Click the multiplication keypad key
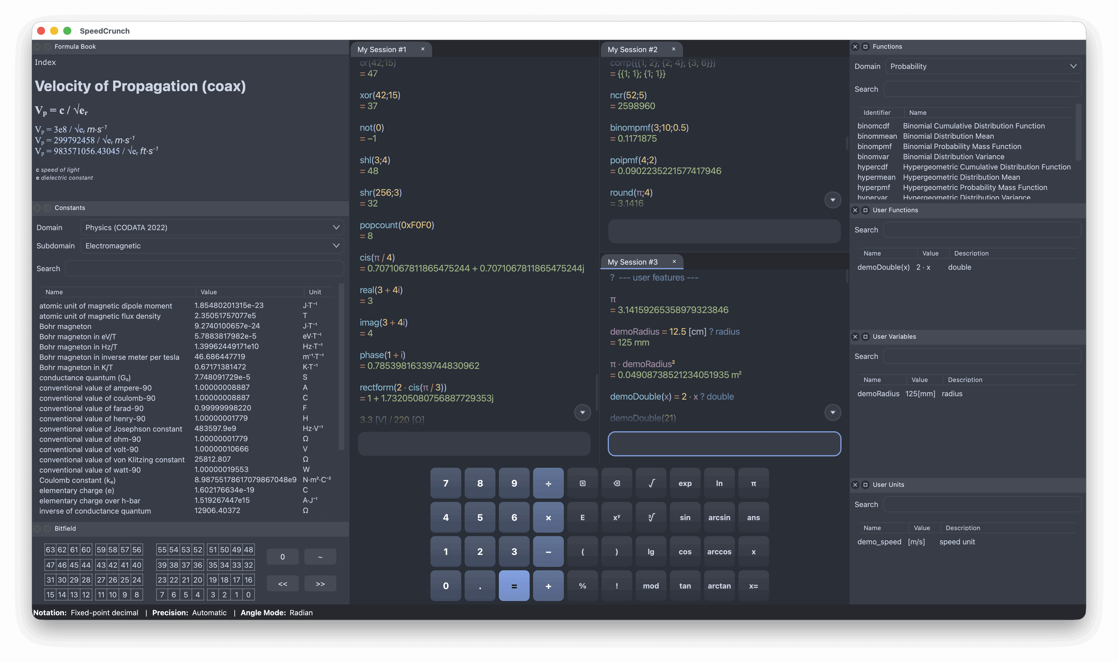 pos(548,518)
